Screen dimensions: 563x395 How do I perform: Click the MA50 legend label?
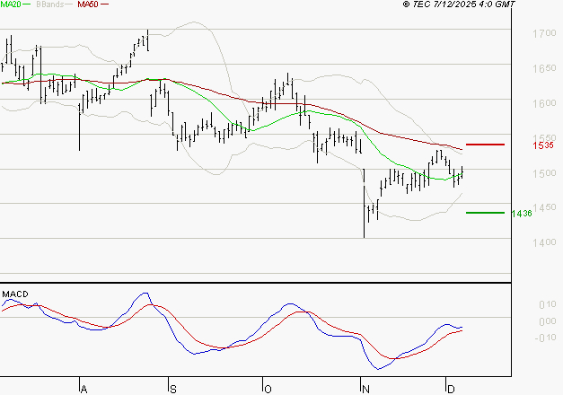tap(88, 4)
